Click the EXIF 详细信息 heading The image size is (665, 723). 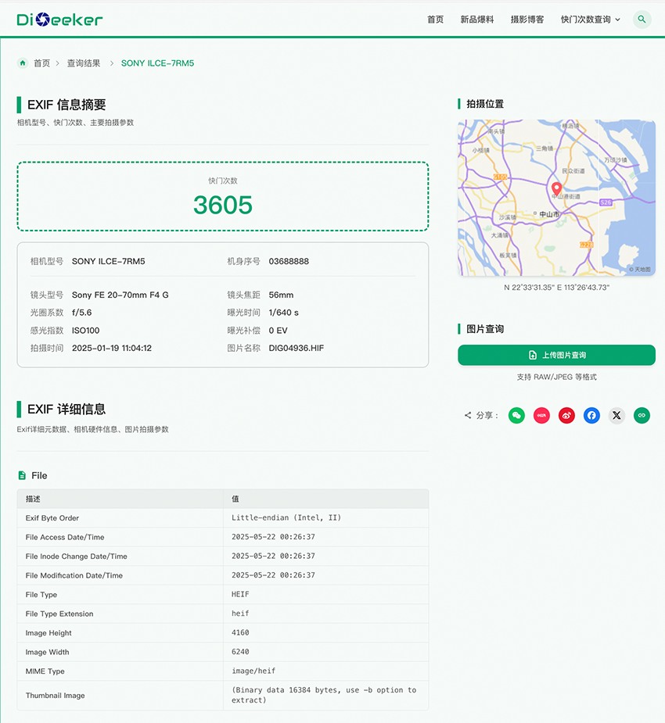point(66,409)
